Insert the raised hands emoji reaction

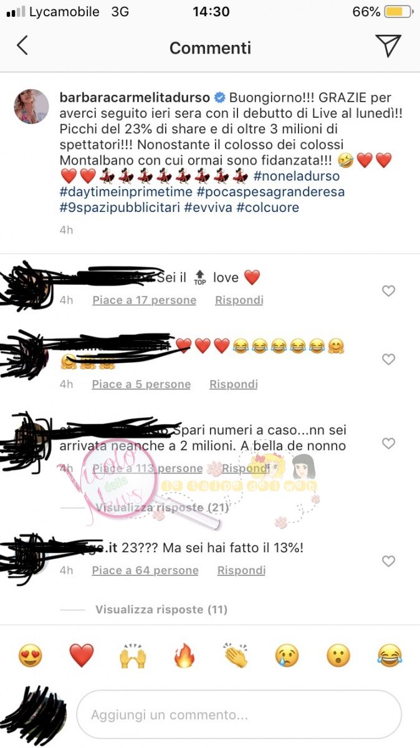133,656
